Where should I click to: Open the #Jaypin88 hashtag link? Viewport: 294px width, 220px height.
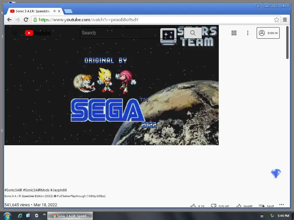59,190
